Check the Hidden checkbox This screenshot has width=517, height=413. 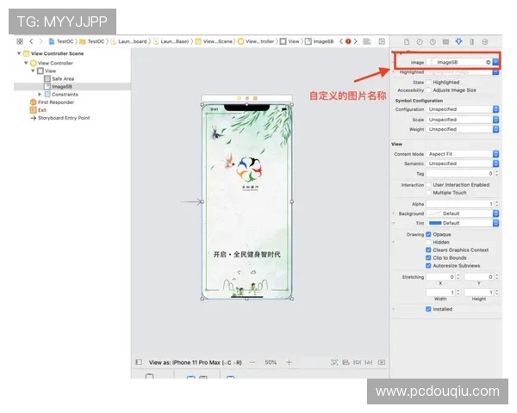click(428, 242)
